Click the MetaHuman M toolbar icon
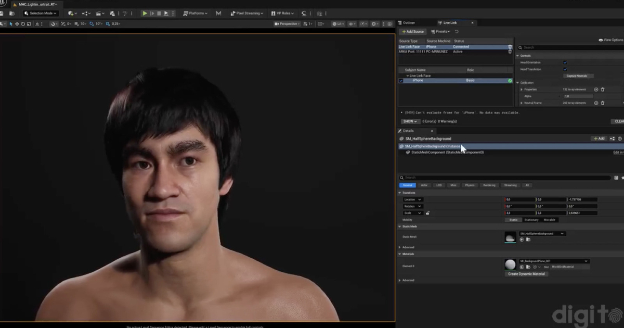This screenshot has width=624, height=328. (x=218, y=13)
